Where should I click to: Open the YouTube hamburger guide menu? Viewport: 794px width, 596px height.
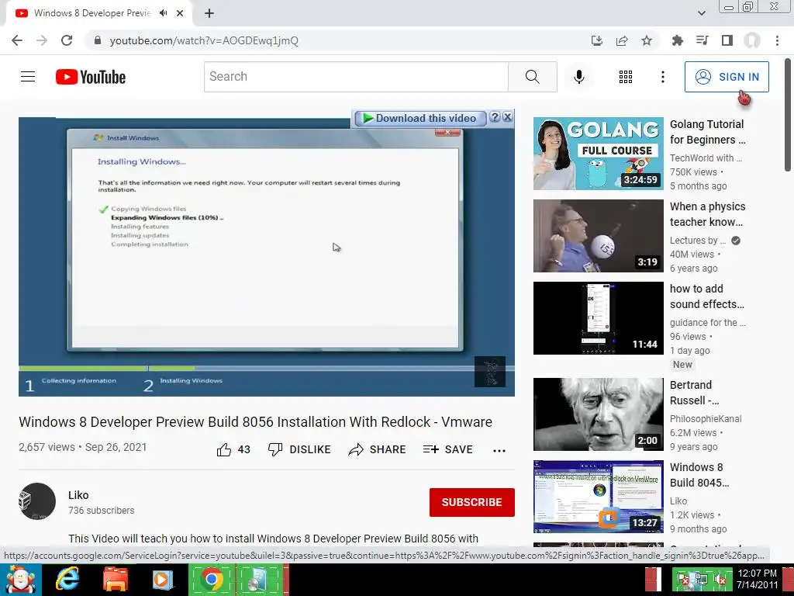[28, 77]
